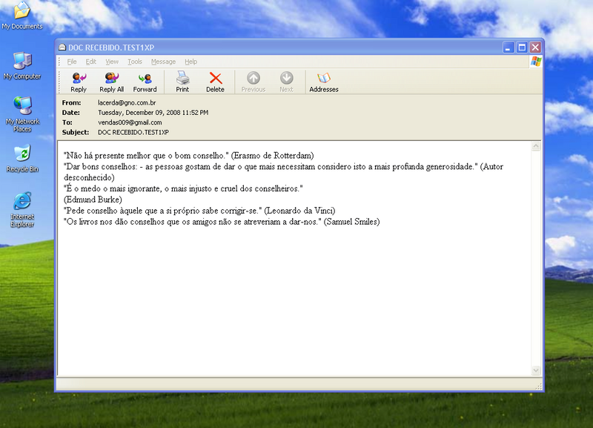Click the message body scrollbar down arrow

pos(537,369)
